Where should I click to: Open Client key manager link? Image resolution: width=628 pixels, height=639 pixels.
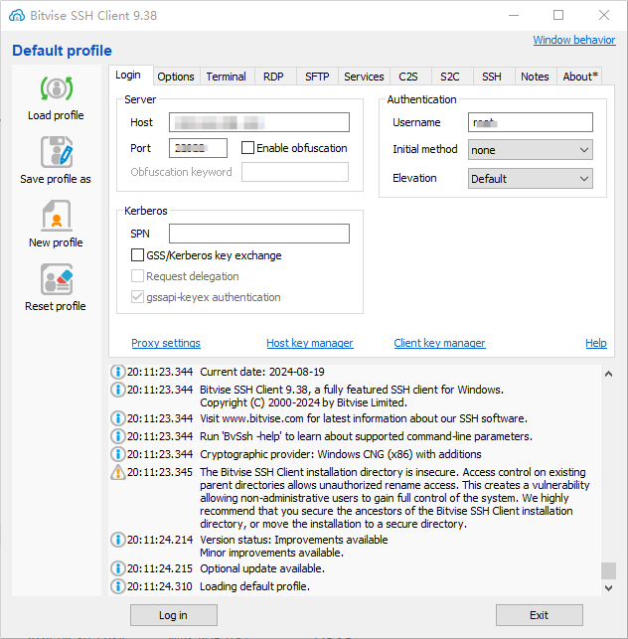click(439, 343)
